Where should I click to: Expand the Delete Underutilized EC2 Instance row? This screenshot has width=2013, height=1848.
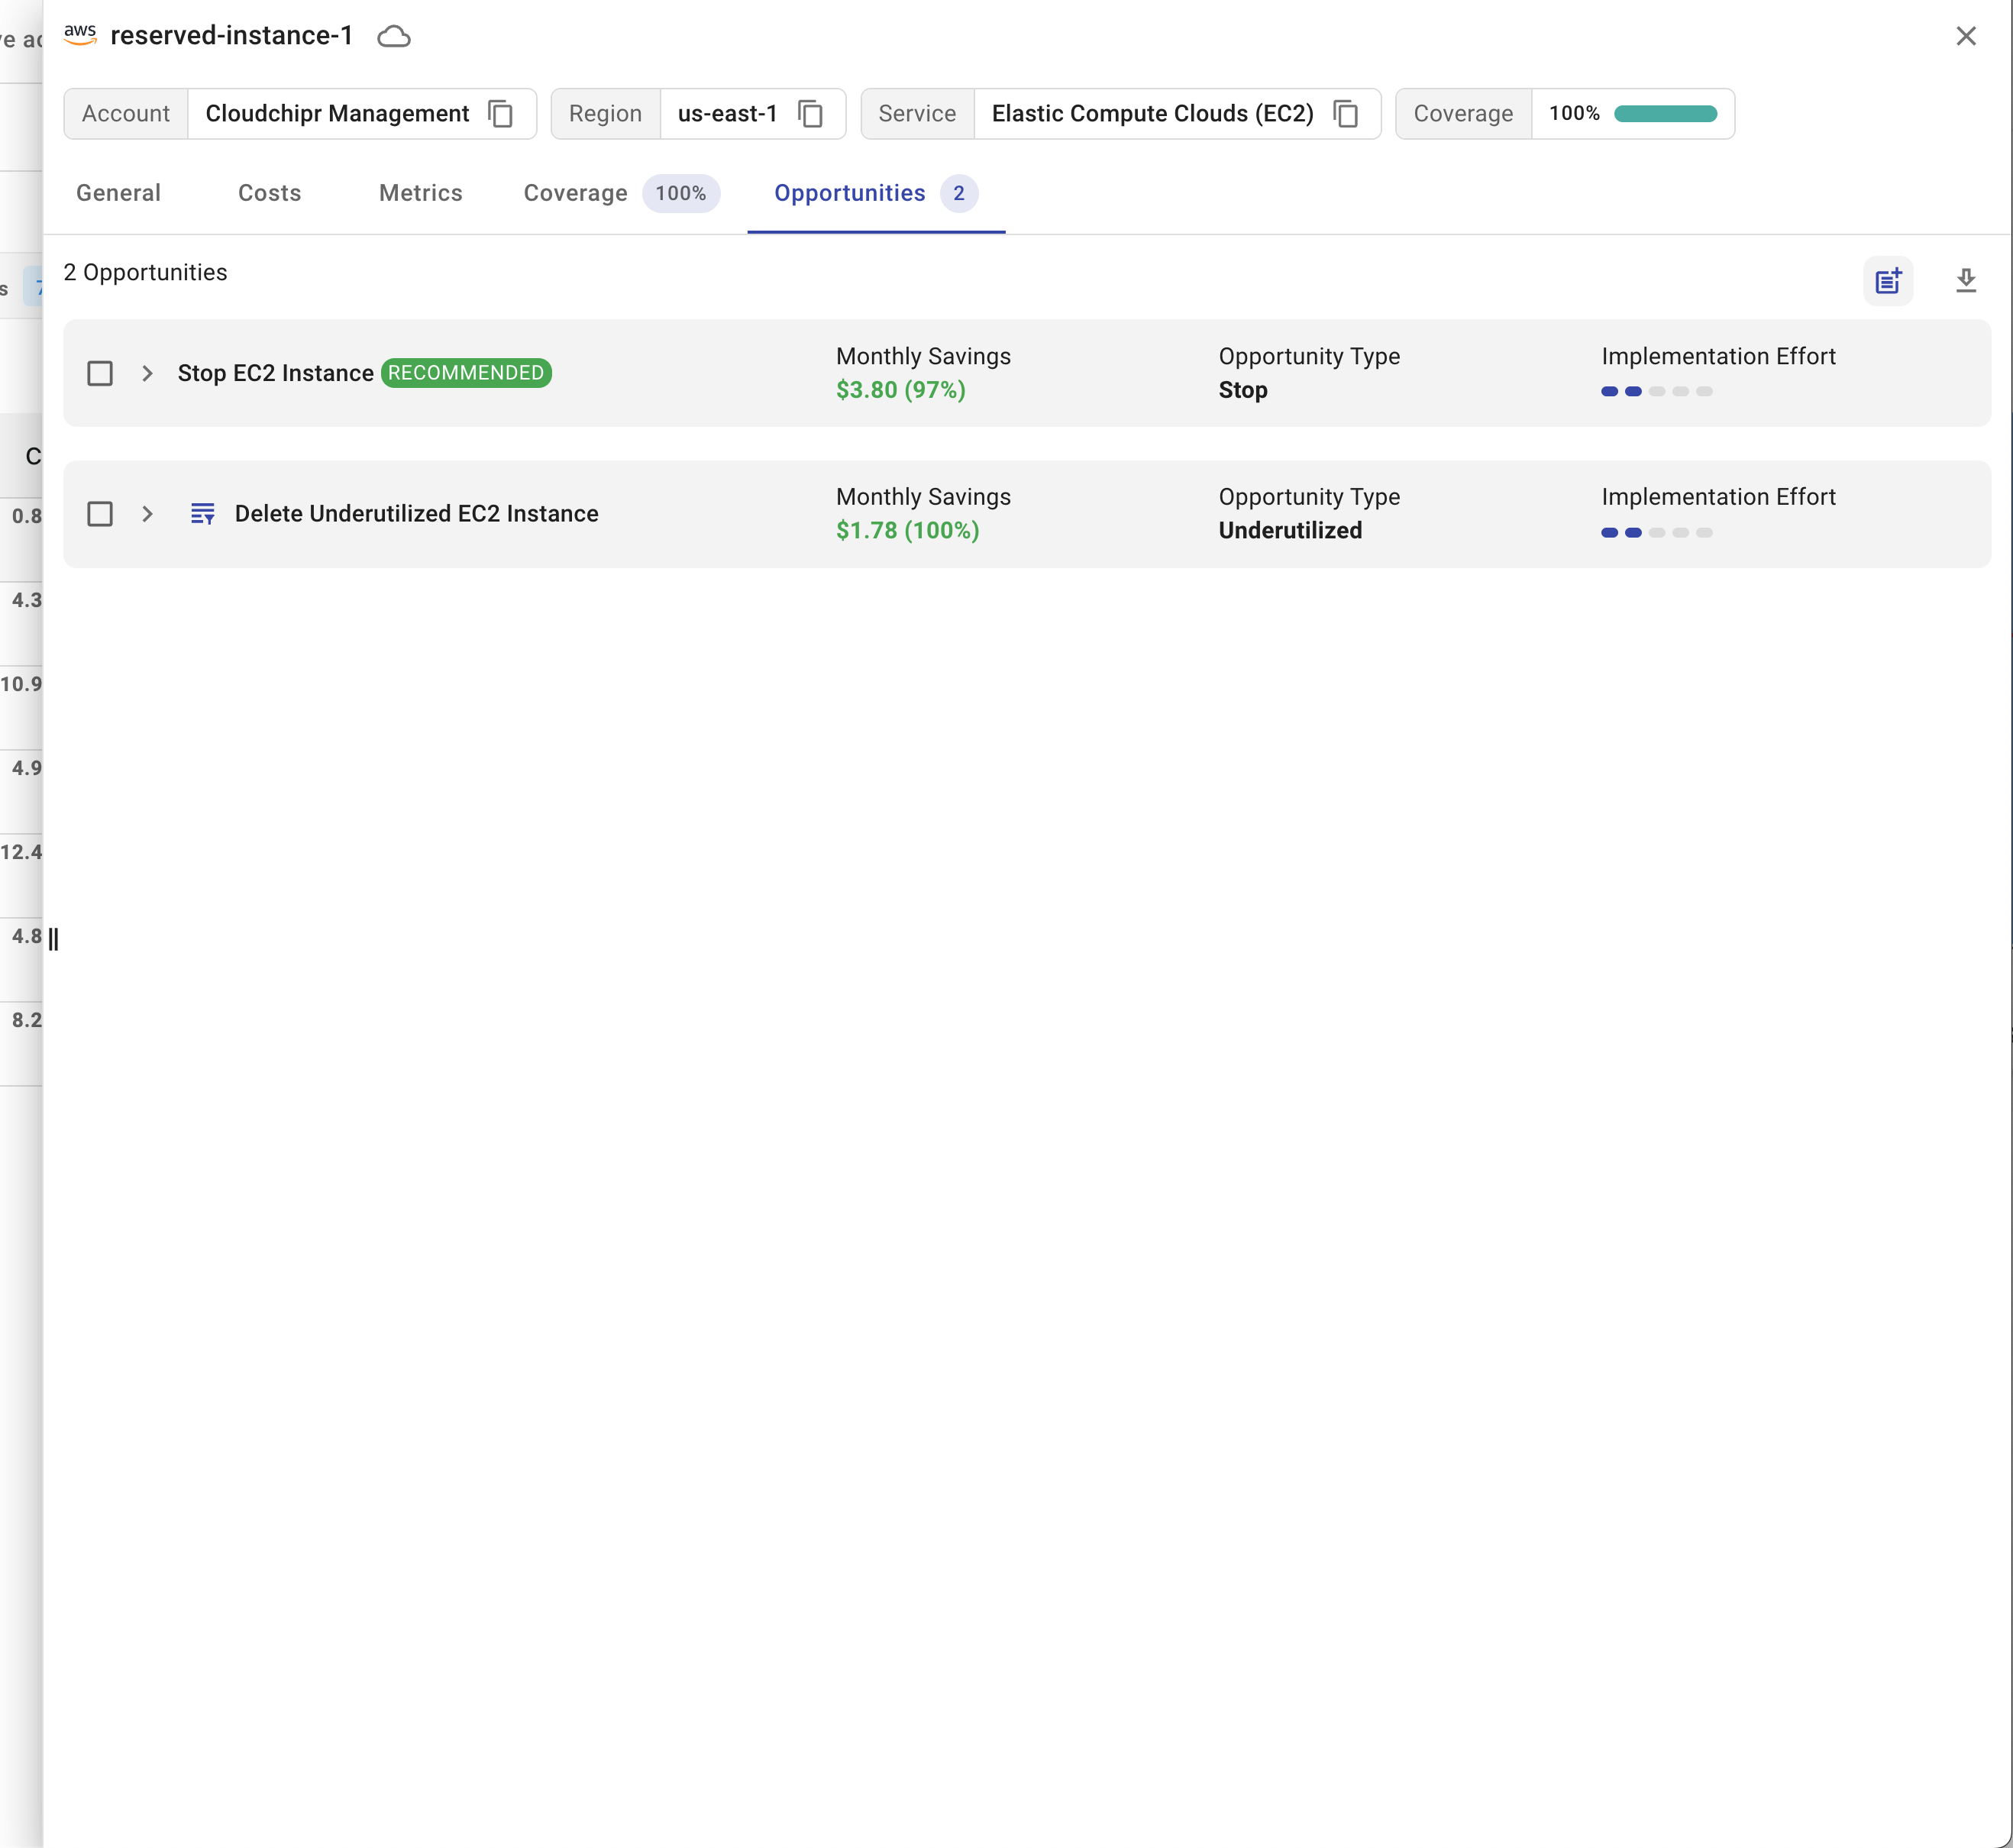(x=148, y=514)
